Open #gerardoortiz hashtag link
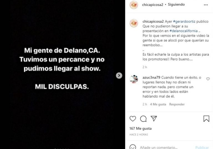Viewport: 213px width, 149px height. tap(184, 21)
